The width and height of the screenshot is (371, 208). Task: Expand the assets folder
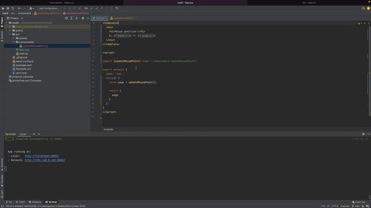click(x=13, y=38)
